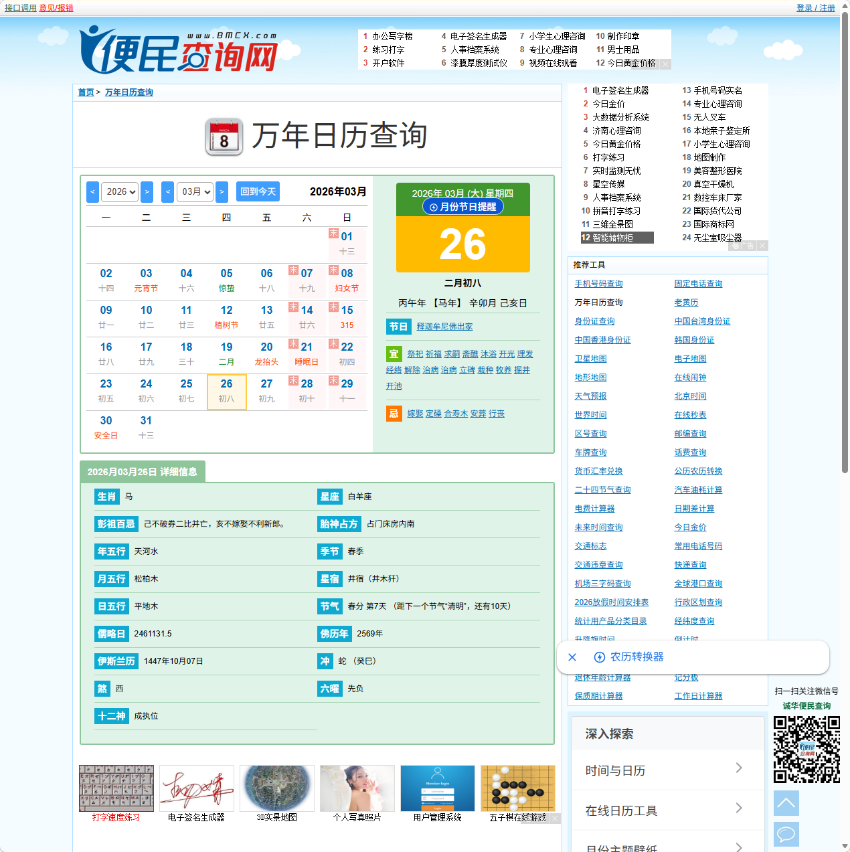The width and height of the screenshot is (850, 852).
Task: Open the 登录 / 注册 link
Action: tap(815, 8)
